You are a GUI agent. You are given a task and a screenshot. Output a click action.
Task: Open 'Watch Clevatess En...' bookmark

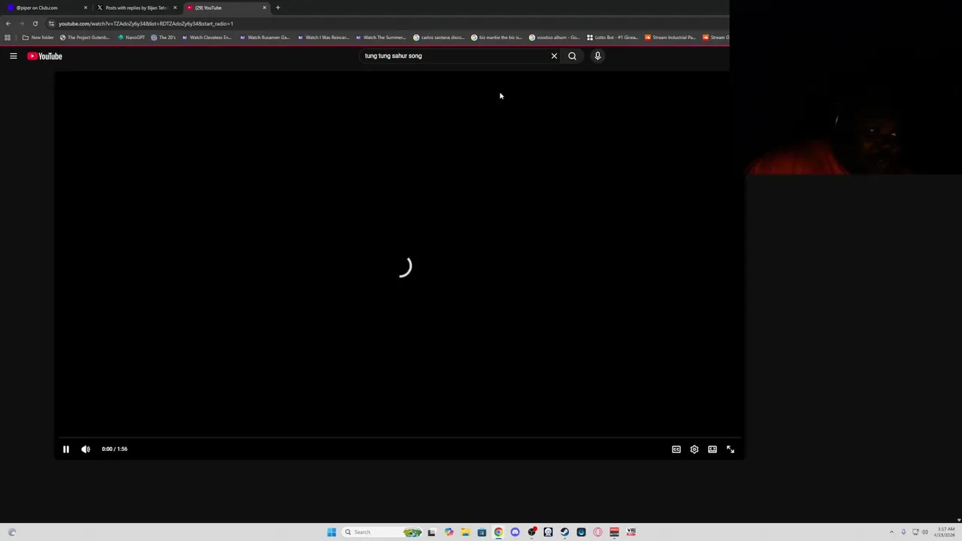(207, 38)
